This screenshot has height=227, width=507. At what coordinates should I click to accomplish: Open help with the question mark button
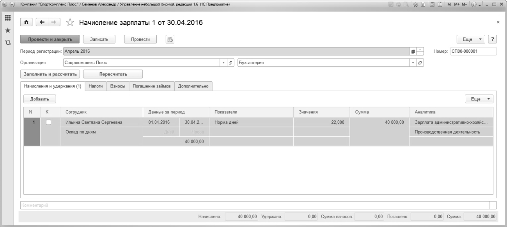492,39
